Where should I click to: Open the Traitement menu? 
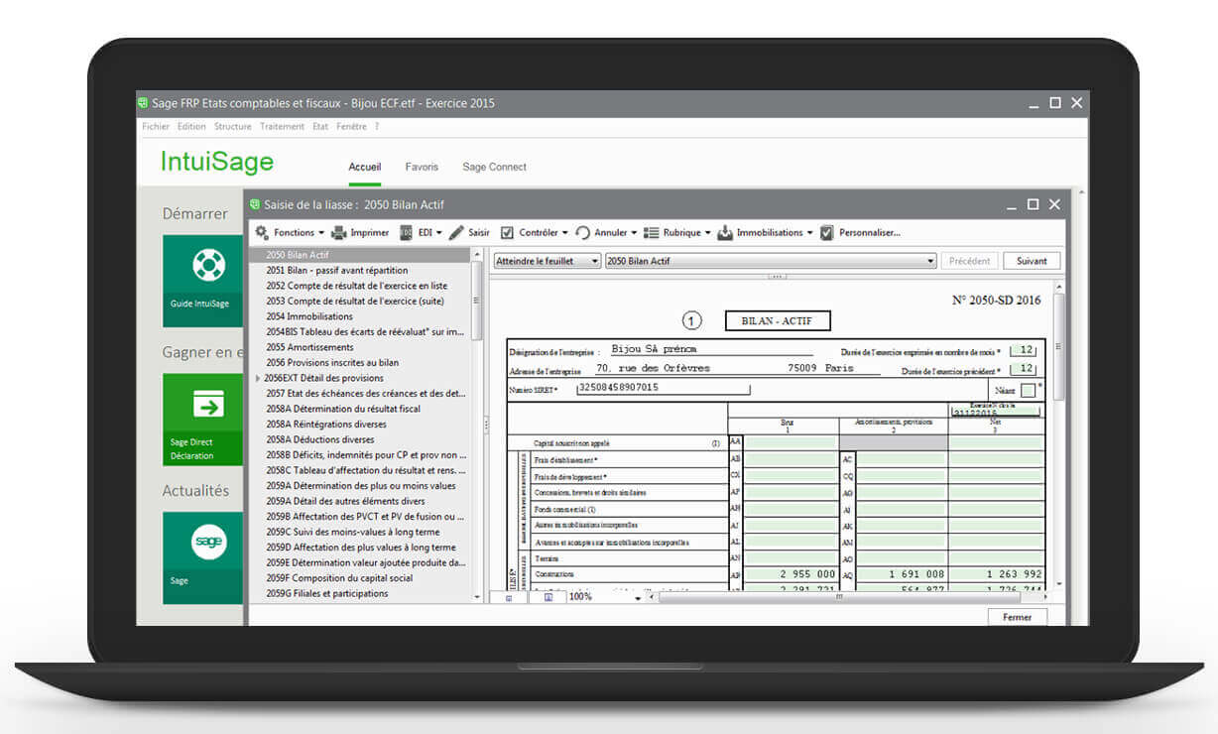click(x=283, y=127)
